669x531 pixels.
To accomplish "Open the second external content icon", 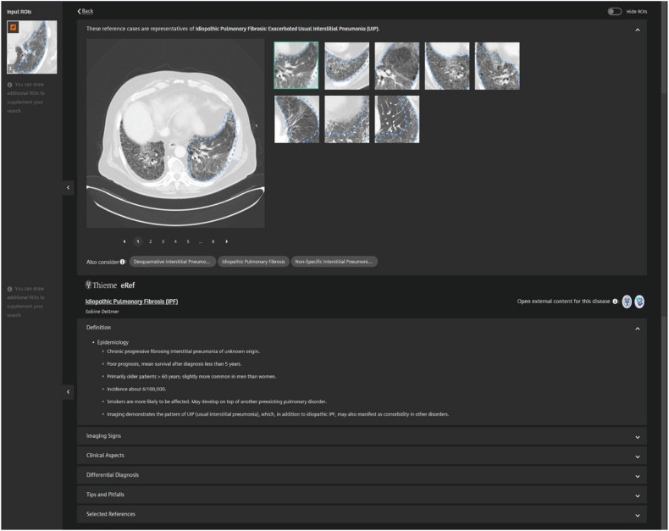I will pyautogui.click(x=639, y=301).
